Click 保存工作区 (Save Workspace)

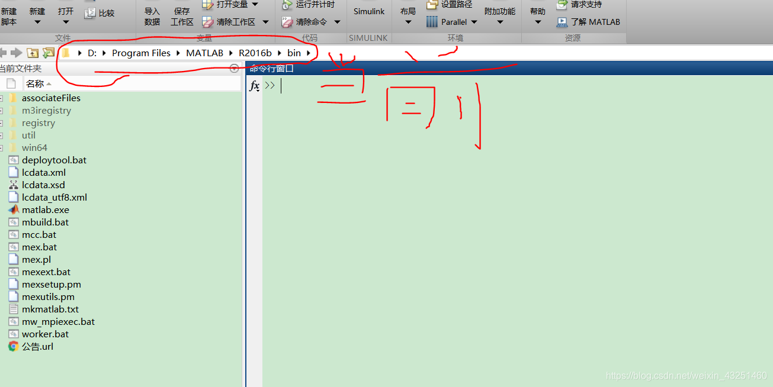[x=182, y=16]
